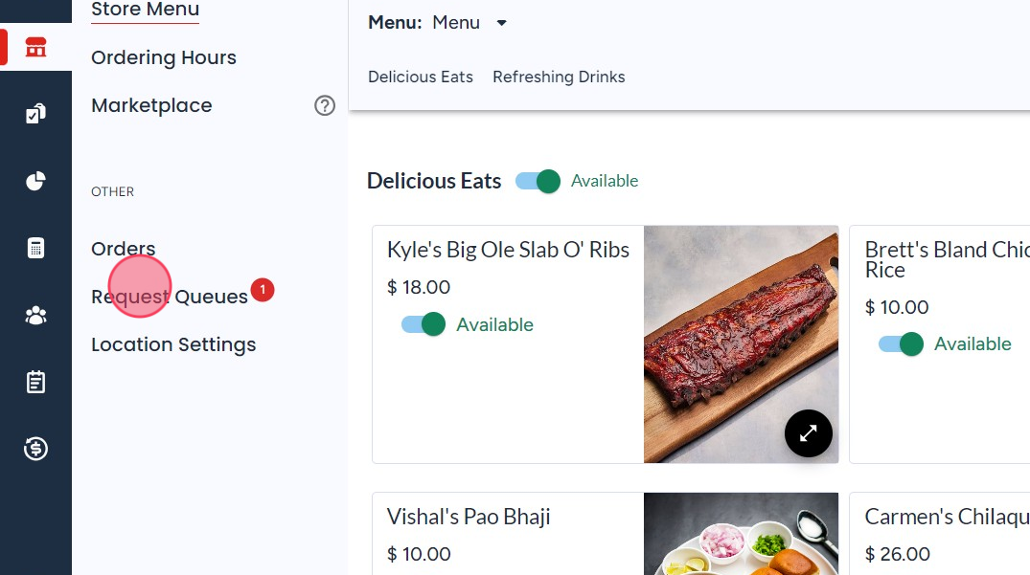Image resolution: width=1030 pixels, height=575 pixels.
Task: Click the clipboard list icon in sidebar
Action: pyautogui.click(x=35, y=382)
